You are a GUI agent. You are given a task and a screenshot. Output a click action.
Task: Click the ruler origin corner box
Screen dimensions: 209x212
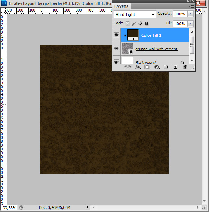click(x=4, y=10)
